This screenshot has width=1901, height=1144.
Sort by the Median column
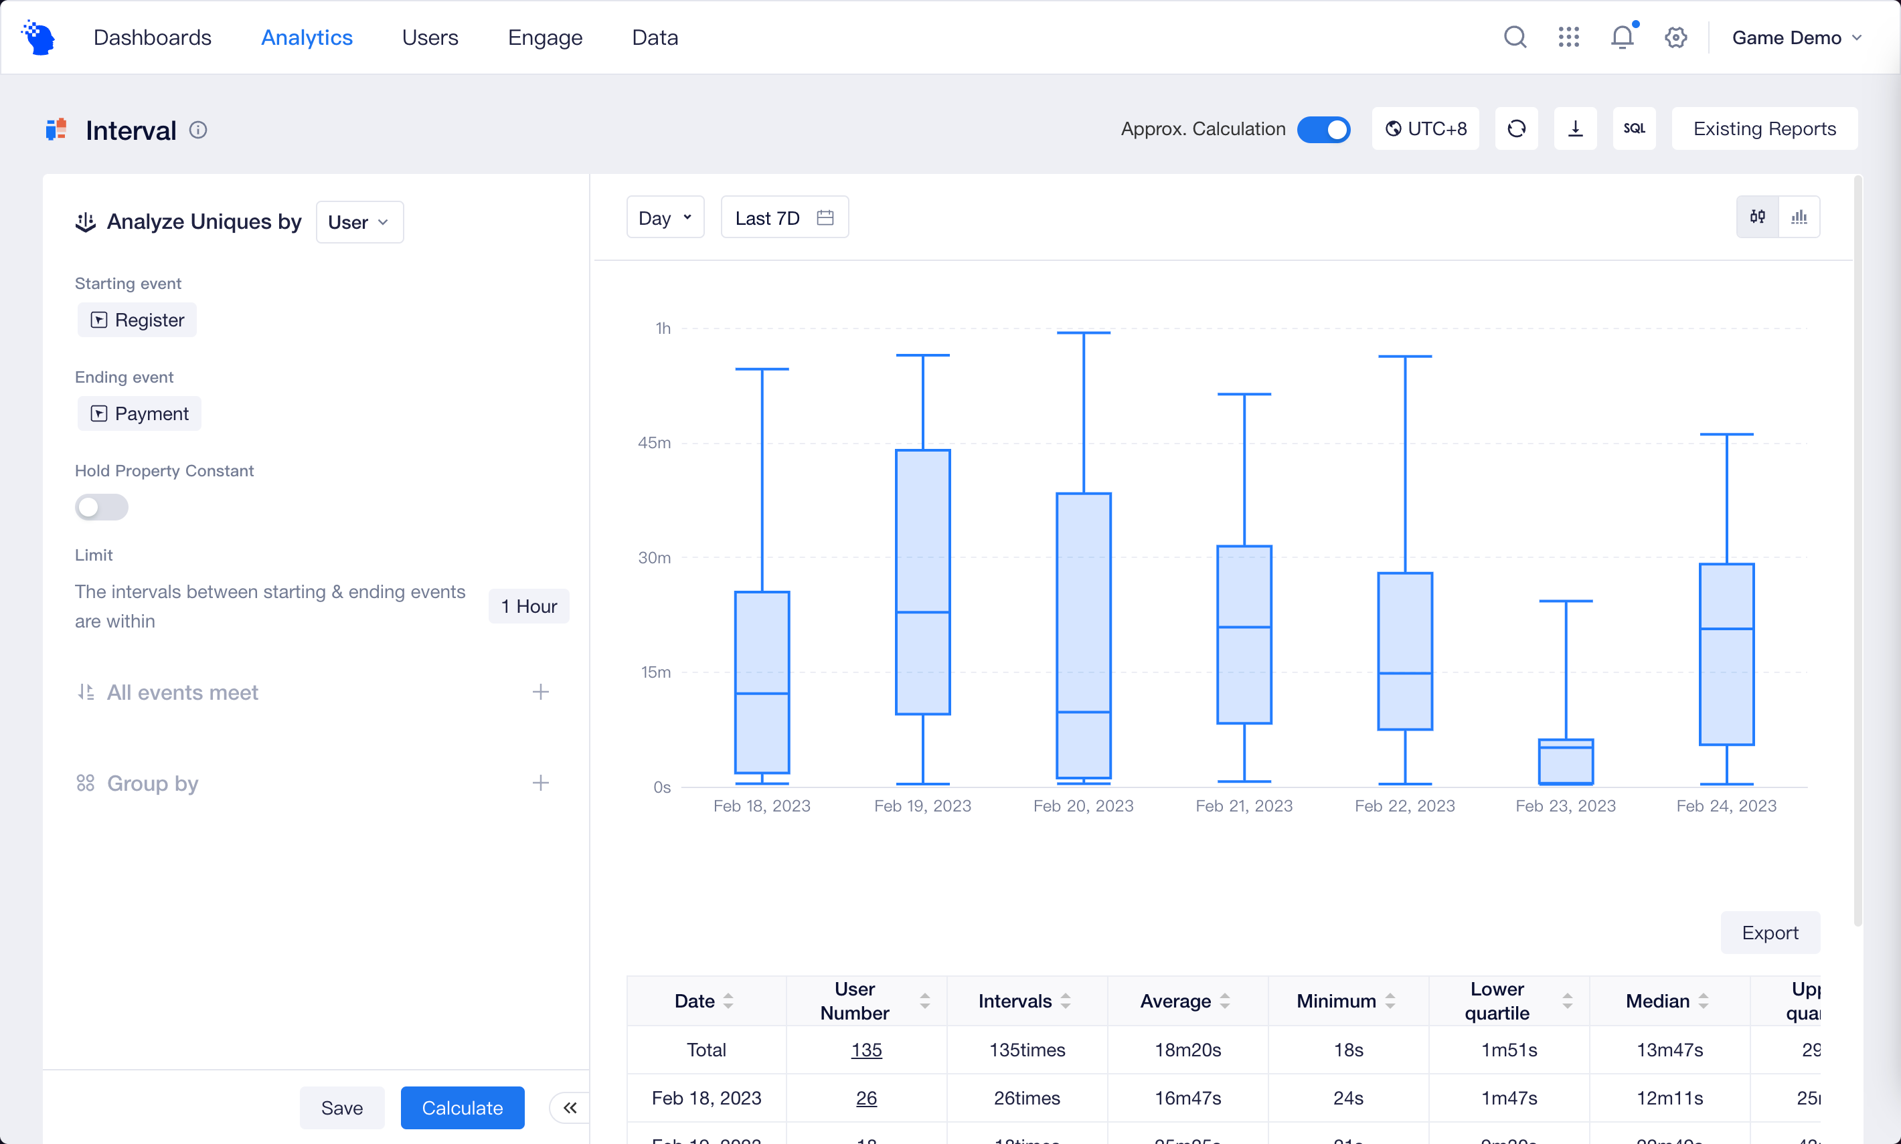pyautogui.click(x=1703, y=1001)
